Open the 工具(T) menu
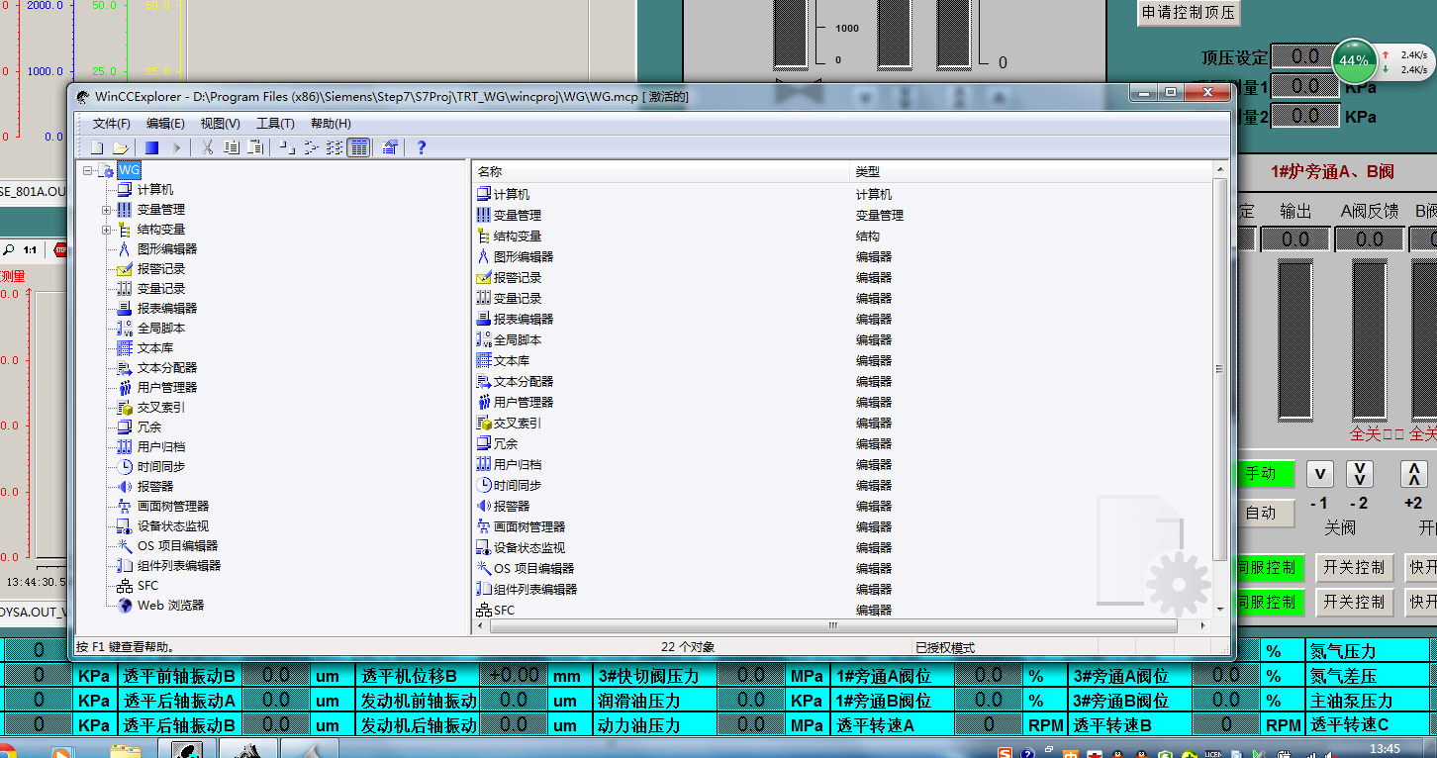Screen dimensions: 1437x758 [x=274, y=124]
